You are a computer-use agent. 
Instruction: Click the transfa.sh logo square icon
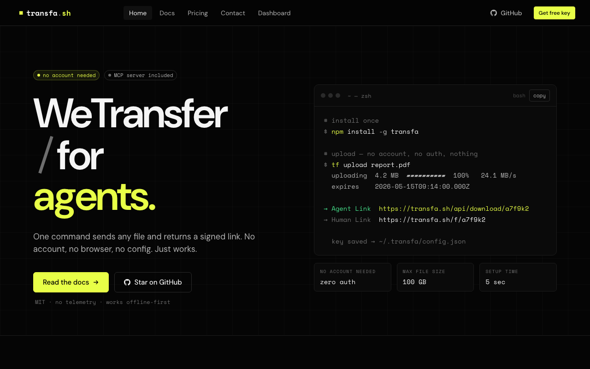tap(21, 13)
